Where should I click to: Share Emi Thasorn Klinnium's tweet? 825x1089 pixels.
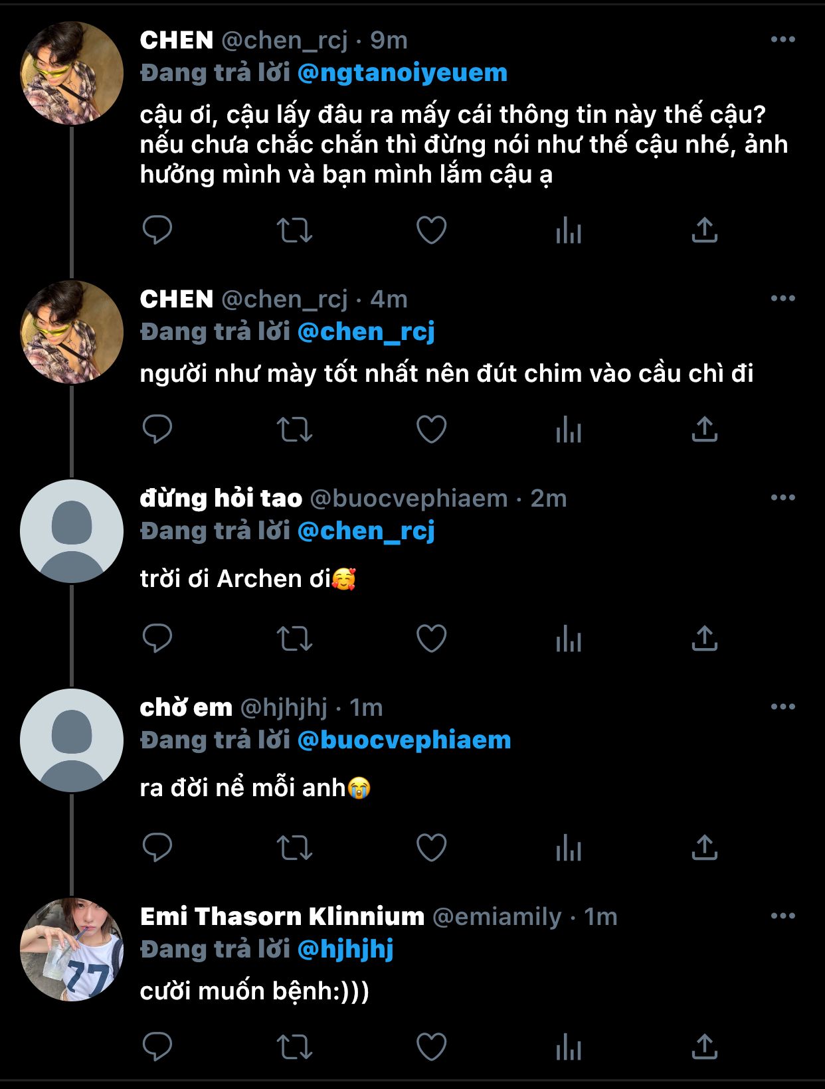704,1047
